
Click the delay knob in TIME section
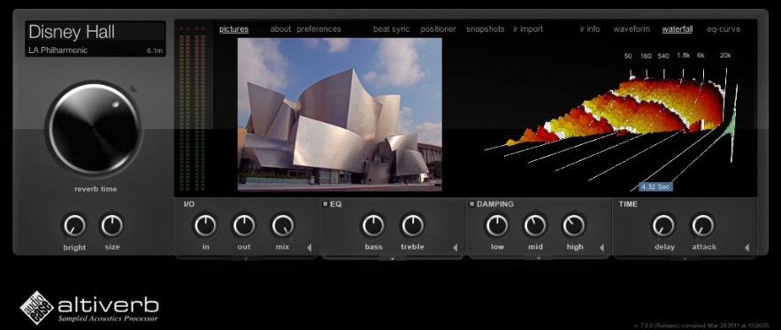coord(664,226)
